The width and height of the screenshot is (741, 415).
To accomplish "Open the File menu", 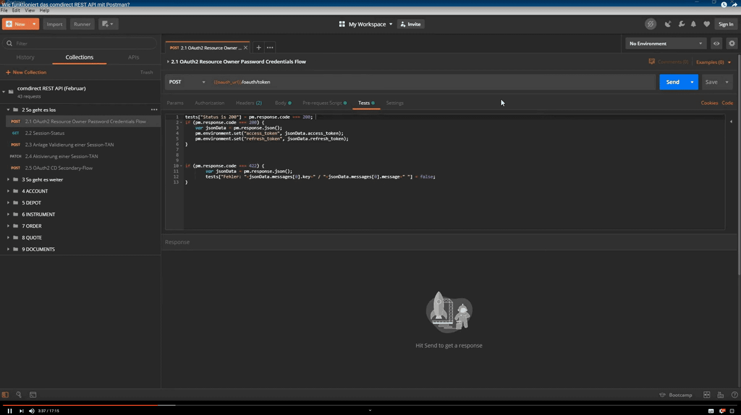I will tap(4, 10).
